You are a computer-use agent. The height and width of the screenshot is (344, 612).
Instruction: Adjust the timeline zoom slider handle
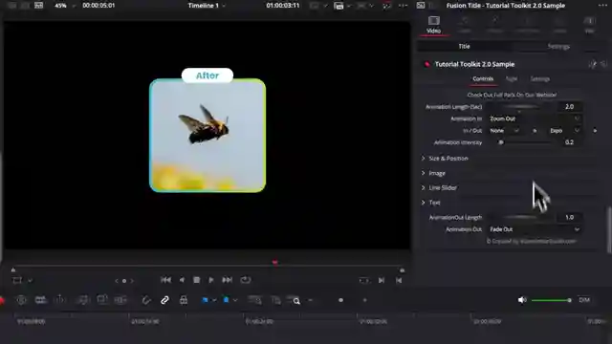[x=340, y=300]
